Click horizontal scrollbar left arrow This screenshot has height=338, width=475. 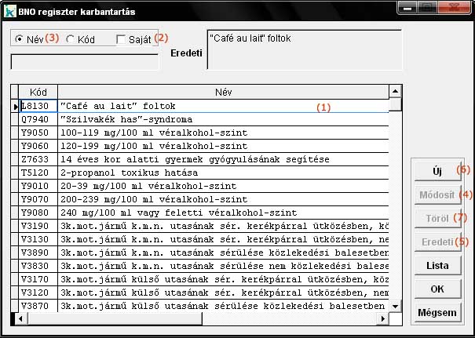click(x=20, y=318)
